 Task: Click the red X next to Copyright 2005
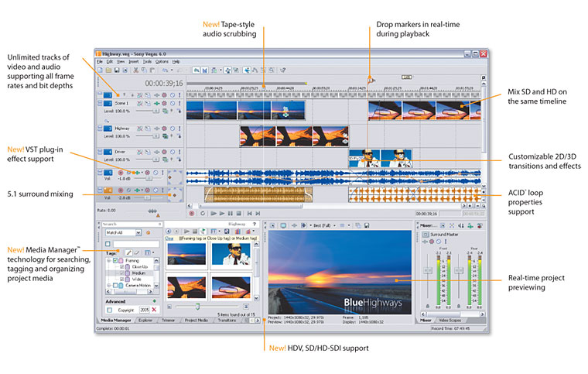click(154, 310)
